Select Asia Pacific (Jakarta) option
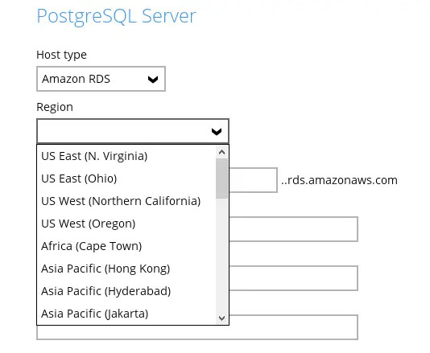The height and width of the screenshot is (353, 430). click(126, 314)
